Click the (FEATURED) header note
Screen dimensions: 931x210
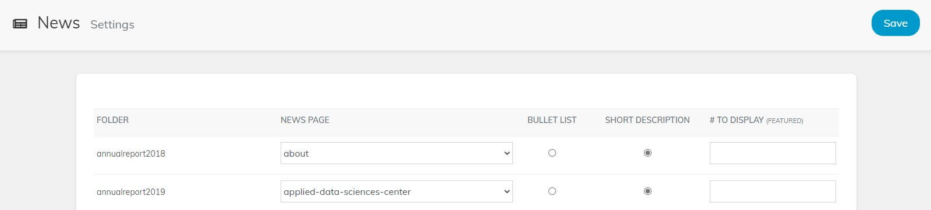tap(784, 121)
